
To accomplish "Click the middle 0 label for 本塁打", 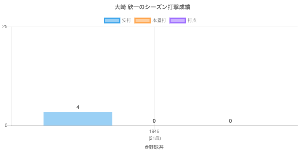I will (x=154, y=121).
